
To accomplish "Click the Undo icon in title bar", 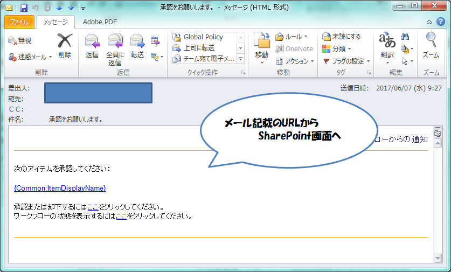I will pos(36,8).
